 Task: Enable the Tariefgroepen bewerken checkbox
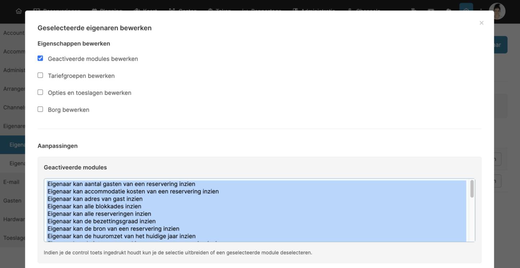(x=40, y=75)
